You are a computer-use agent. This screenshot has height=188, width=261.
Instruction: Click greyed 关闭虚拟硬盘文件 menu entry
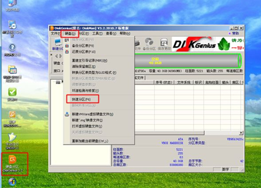(99, 132)
